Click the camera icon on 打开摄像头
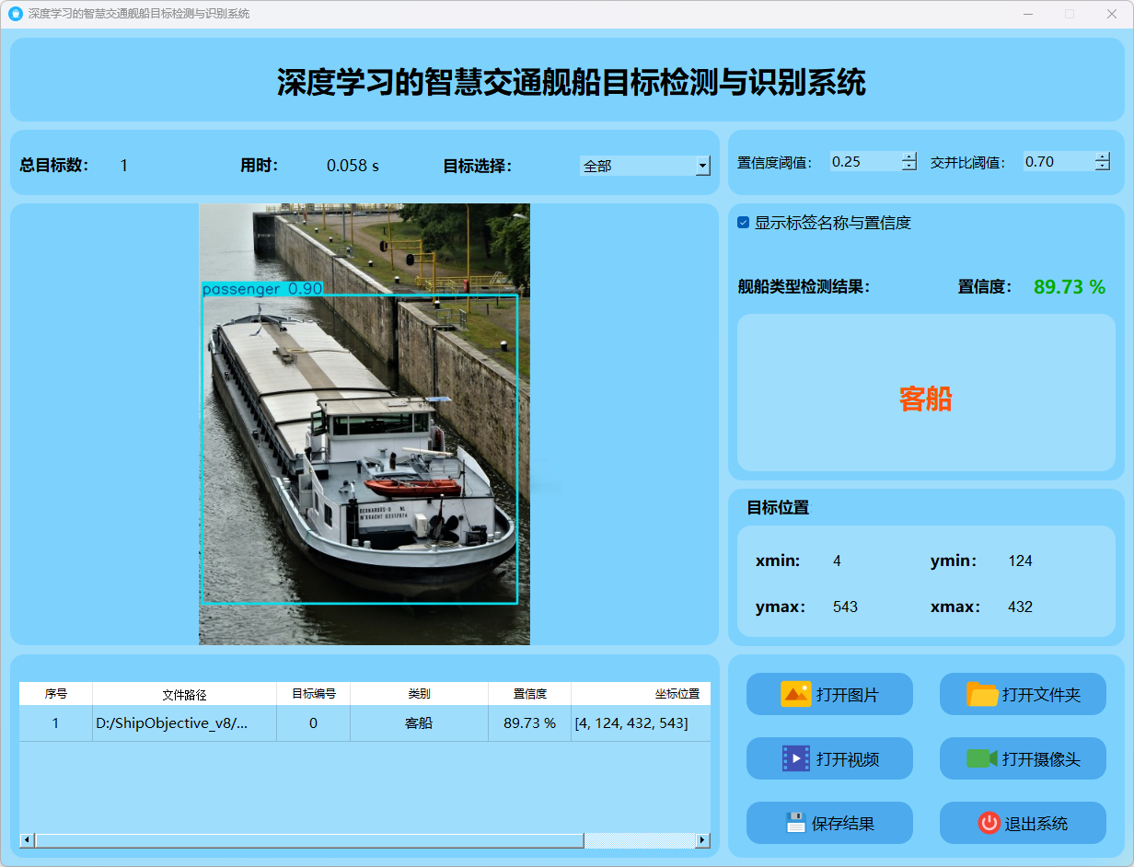The image size is (1134, 867). coord(982,758)
